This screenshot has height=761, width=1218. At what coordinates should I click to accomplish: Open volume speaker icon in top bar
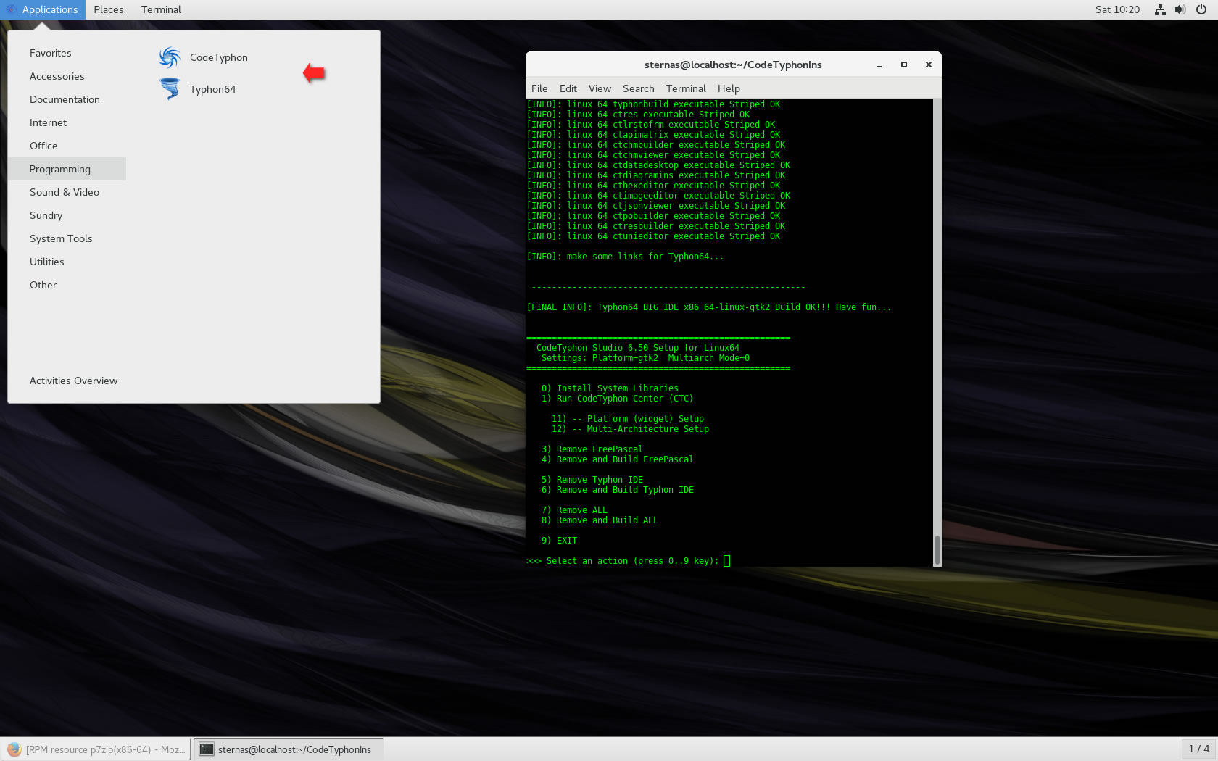[x=1180, y=9]
